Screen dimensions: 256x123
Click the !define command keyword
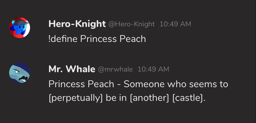[63, 39]
